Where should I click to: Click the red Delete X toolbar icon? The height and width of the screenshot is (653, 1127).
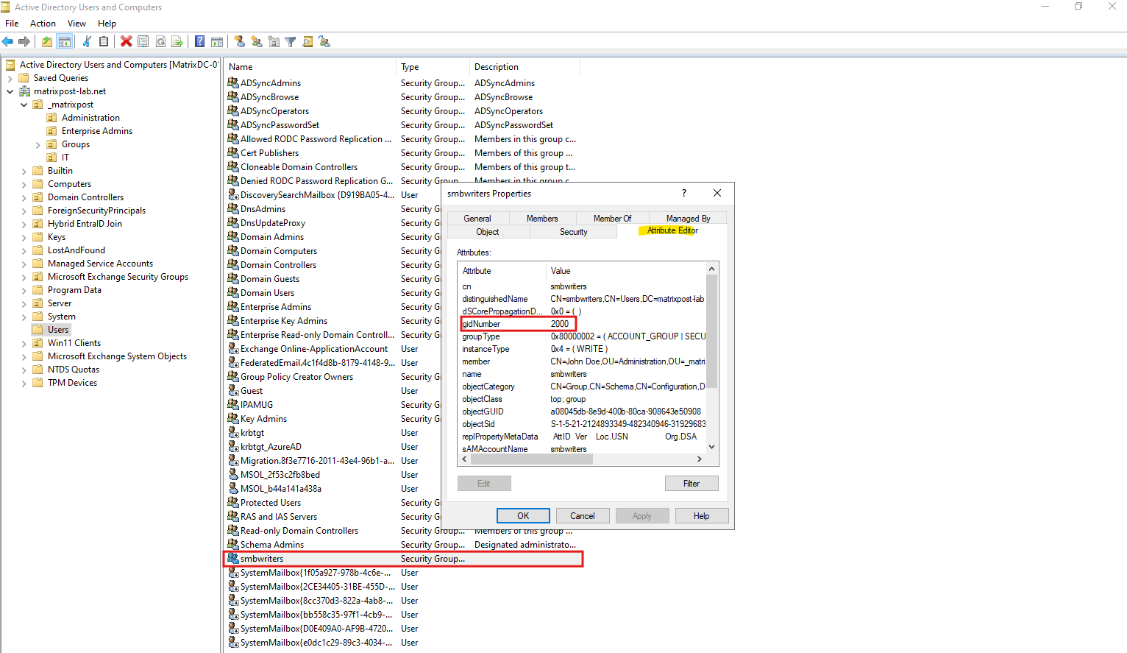tap(127, 42)
